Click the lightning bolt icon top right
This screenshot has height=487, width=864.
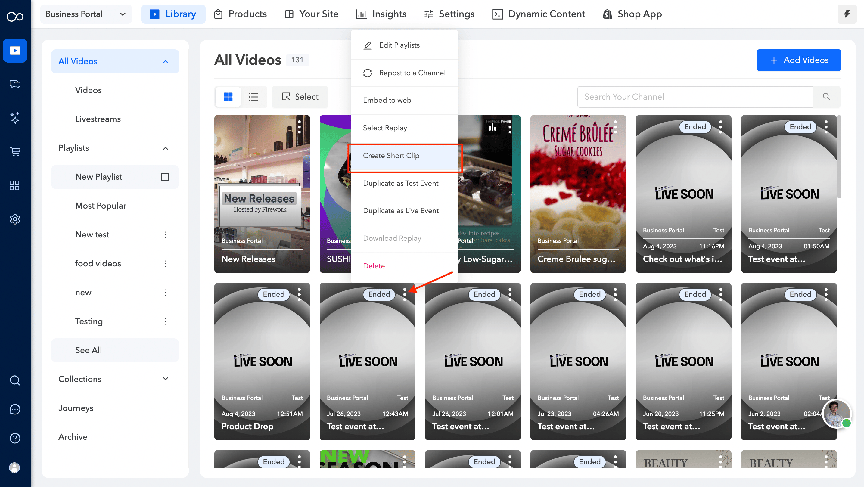847,14
